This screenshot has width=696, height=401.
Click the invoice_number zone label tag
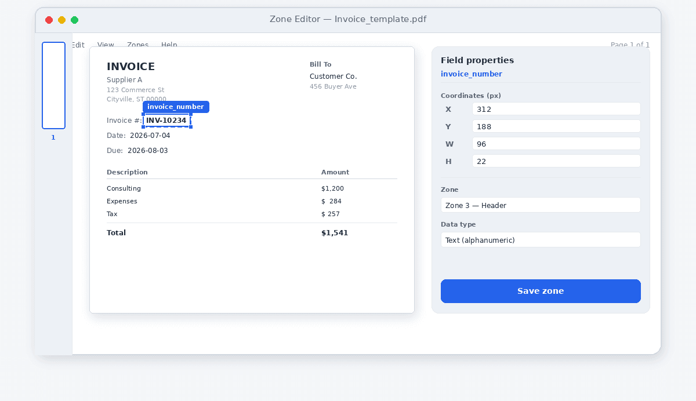176,107
